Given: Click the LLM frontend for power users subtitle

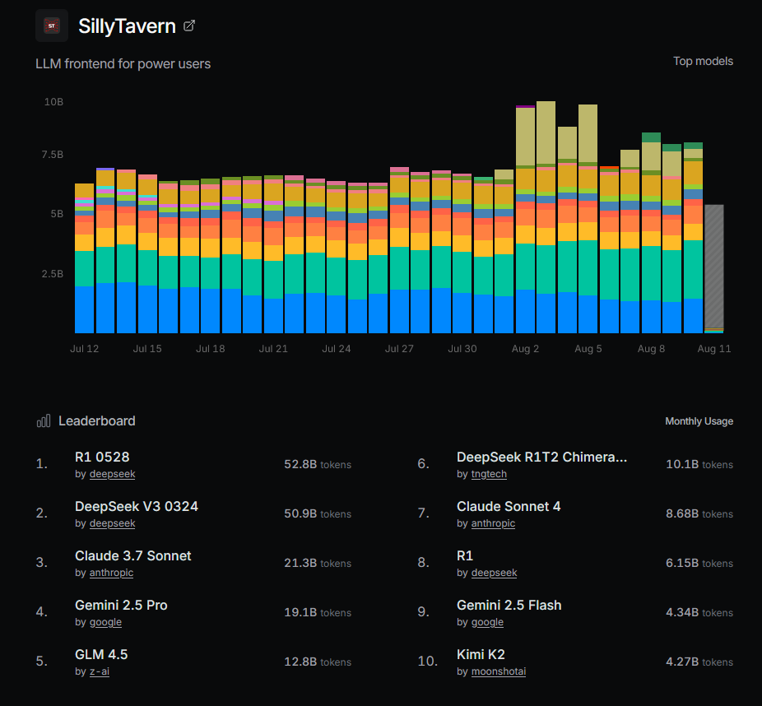Looking at the screenshot, I should 123,63.
